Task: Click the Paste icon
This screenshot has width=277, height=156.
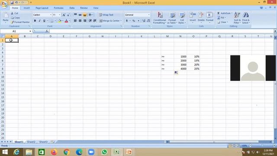Action: [x=6, y=16]
